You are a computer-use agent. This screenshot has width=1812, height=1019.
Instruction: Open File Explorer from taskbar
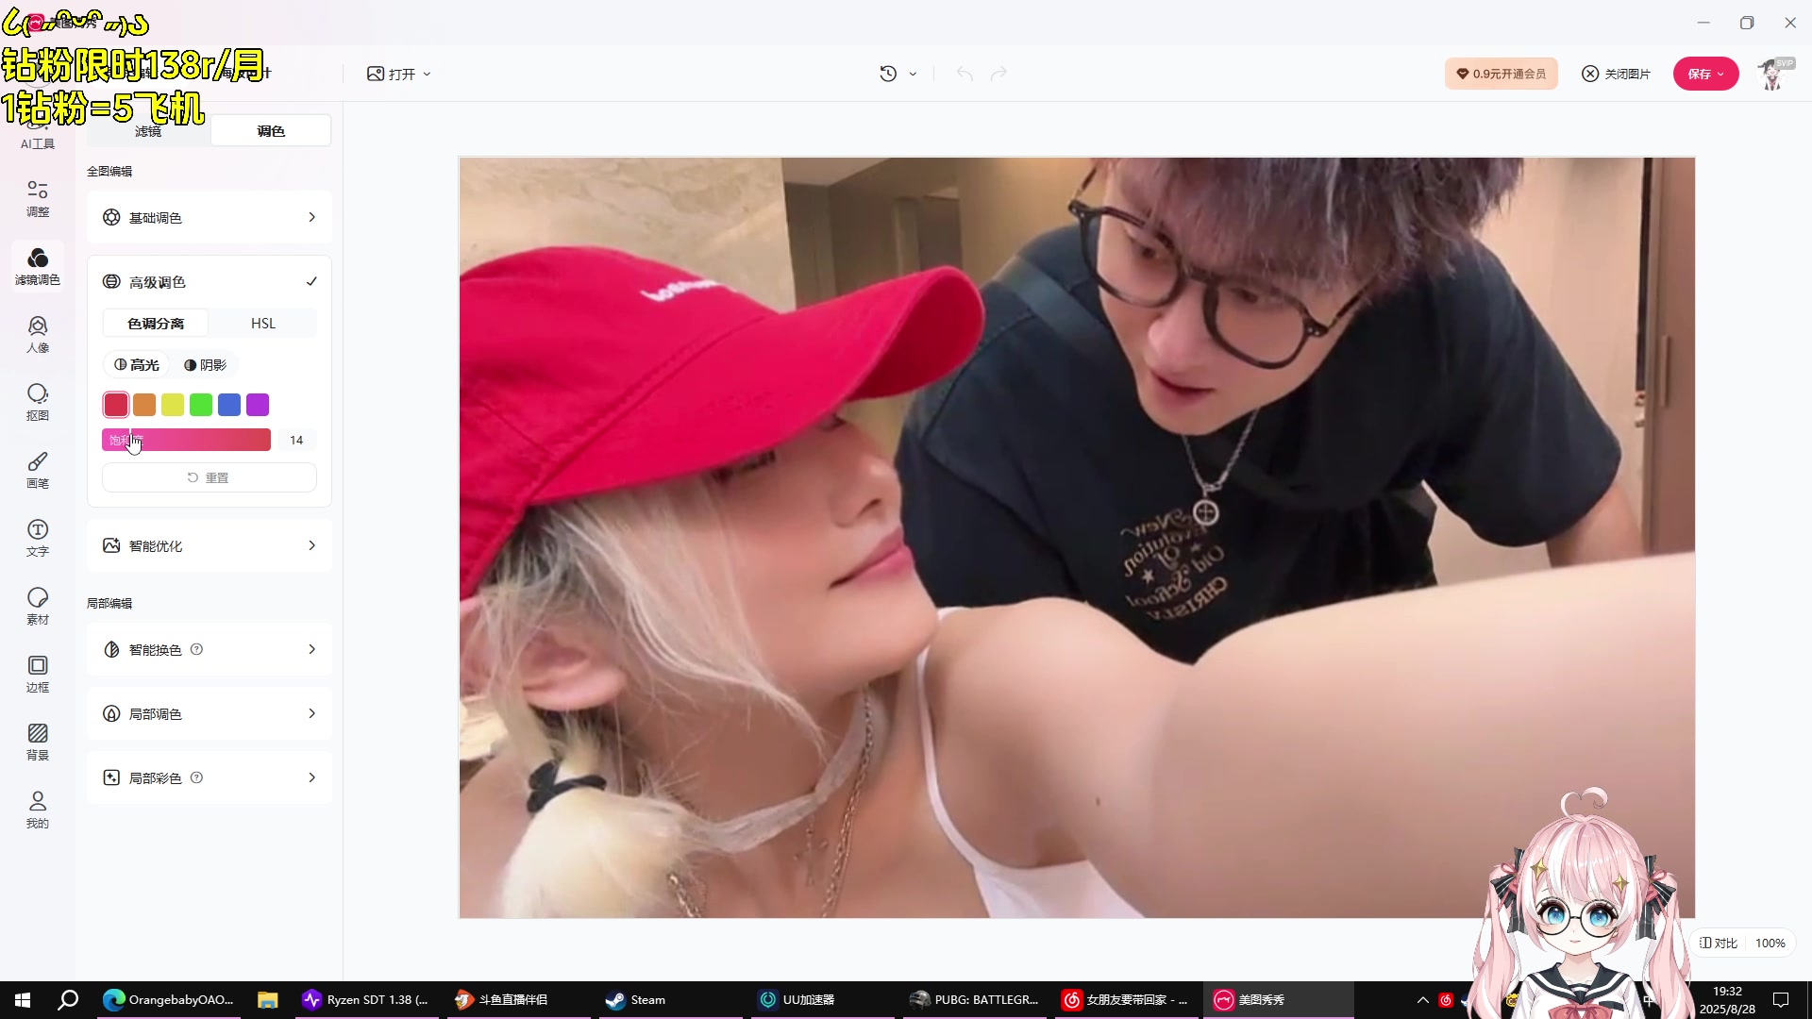pos(268,1000)
